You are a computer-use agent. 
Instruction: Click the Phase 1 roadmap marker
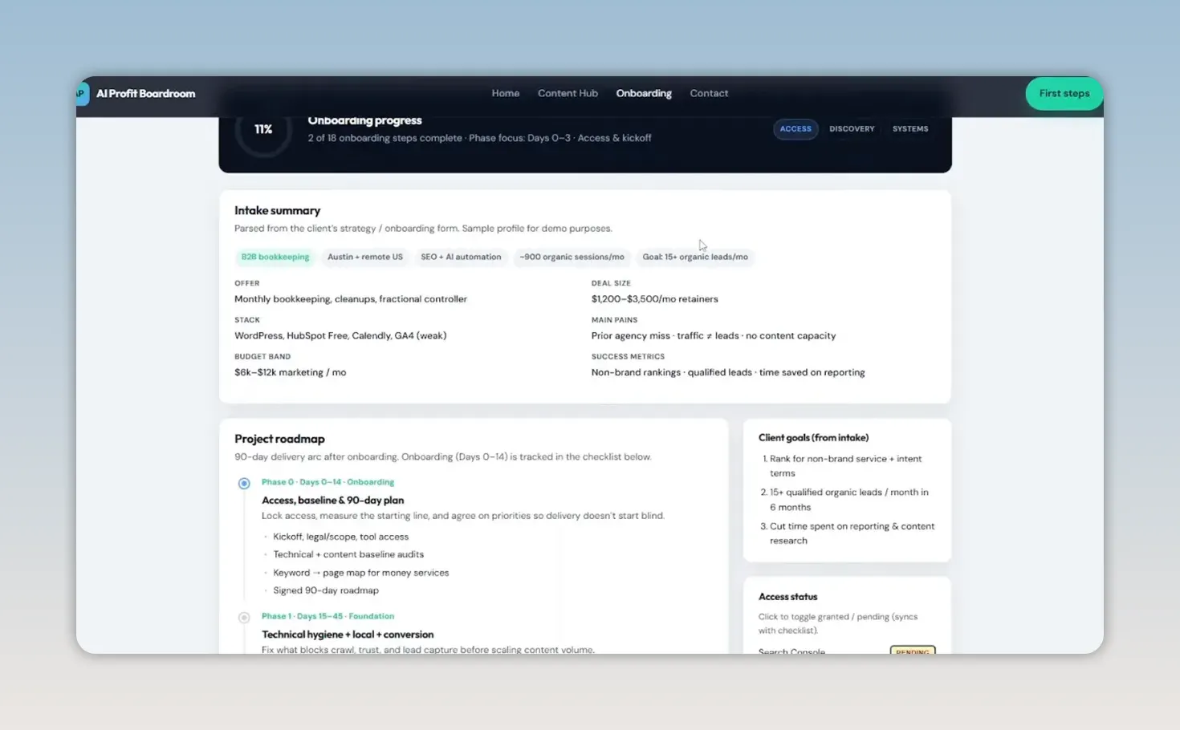(x=244, y=617)
